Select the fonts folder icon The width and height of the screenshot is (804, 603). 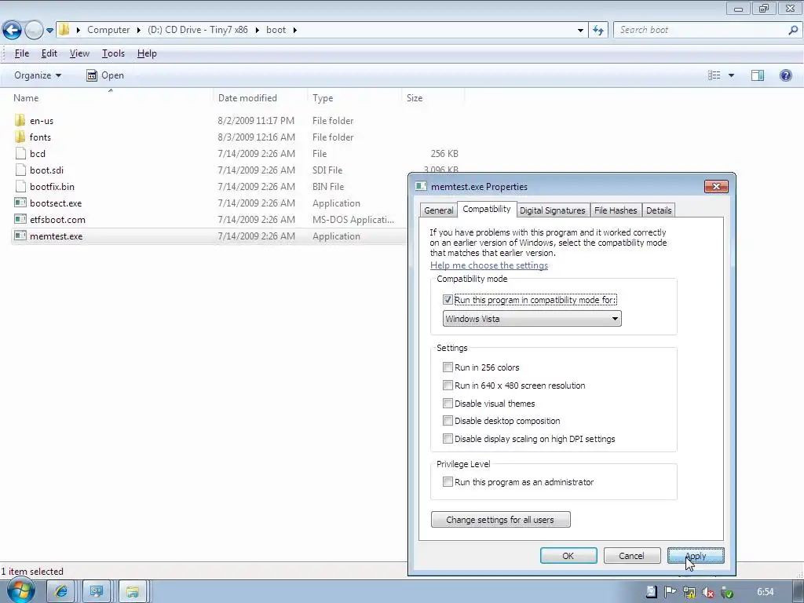point(20,137)
